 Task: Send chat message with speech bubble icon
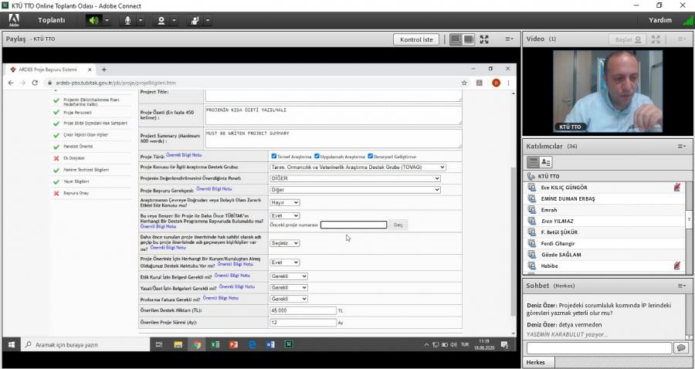680,348
